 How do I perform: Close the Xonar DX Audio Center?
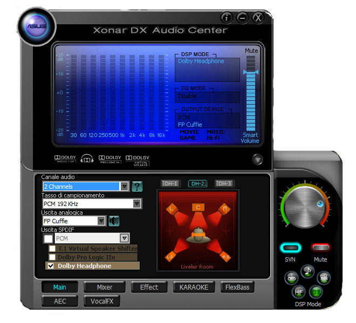pos(258,17)
